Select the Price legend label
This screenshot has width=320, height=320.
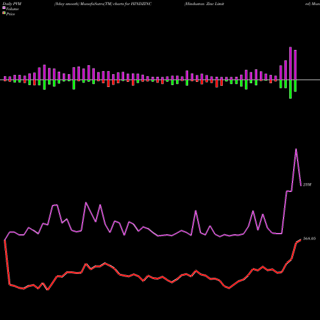click(x=10, y=14)
